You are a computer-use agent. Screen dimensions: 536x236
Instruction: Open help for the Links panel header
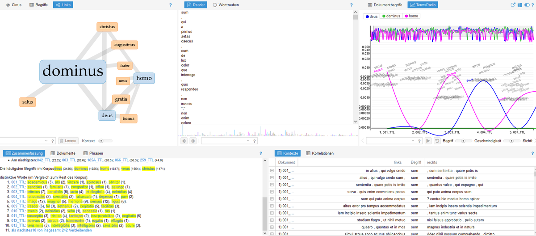(x=171, y=4)
